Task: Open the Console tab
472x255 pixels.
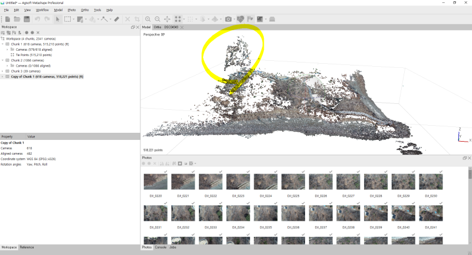Action: pos(160,247)
